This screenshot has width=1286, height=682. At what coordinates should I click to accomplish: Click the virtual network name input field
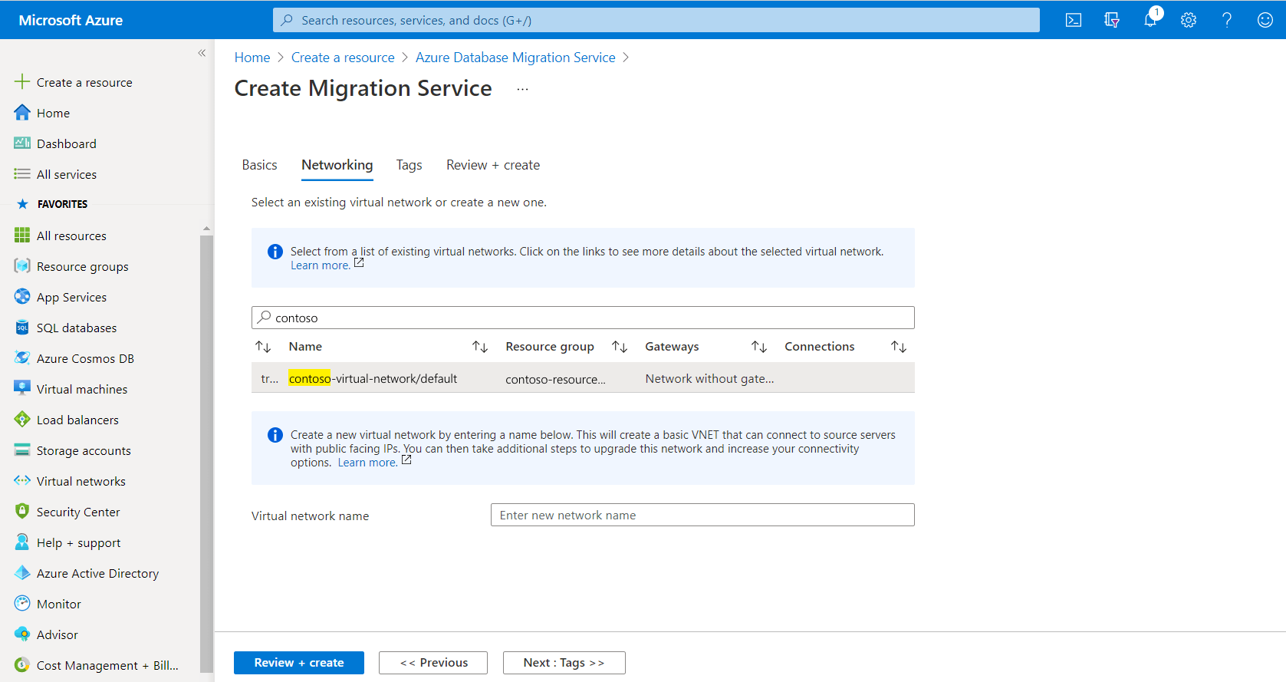pos(702,516)
